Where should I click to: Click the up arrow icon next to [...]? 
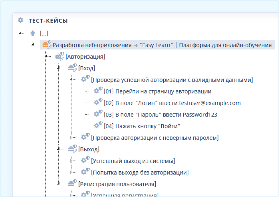(33, 33)
